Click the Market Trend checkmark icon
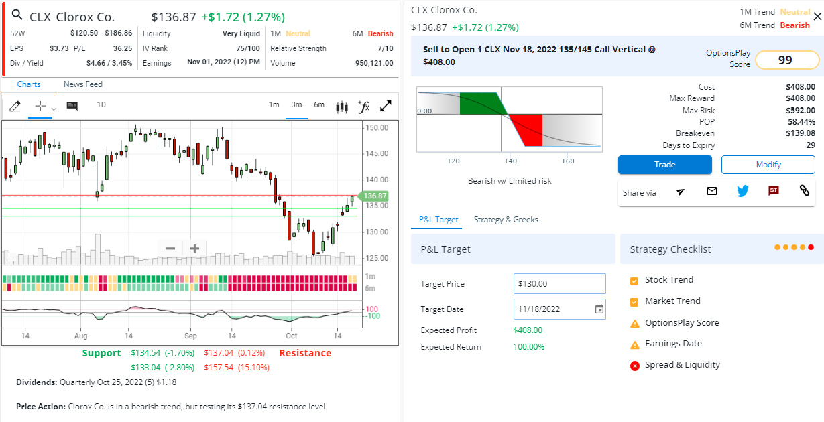 (634, 302)
